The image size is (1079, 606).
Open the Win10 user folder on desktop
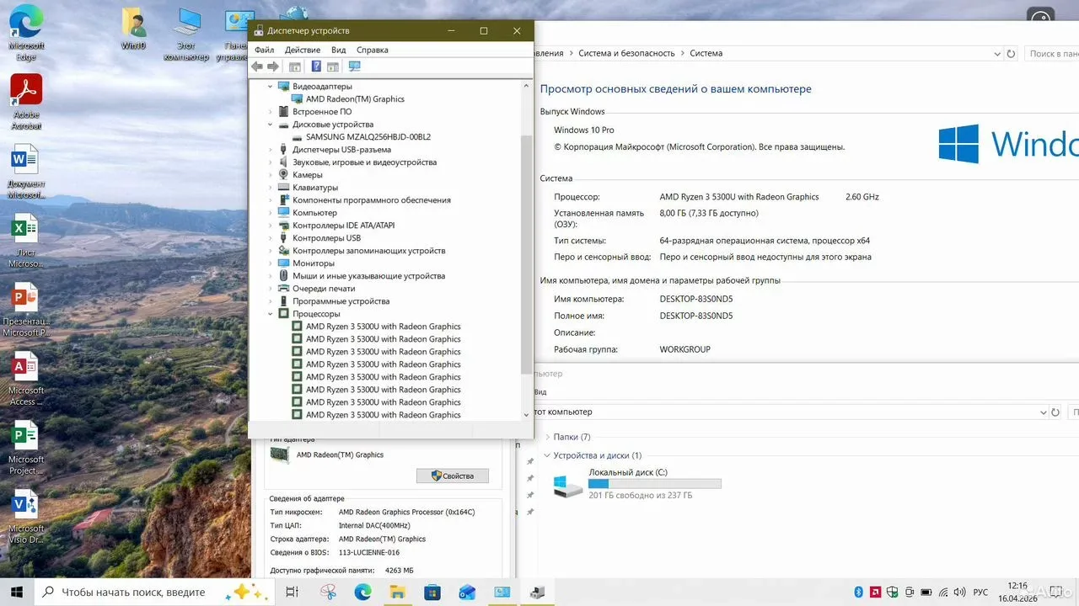pos(134,29)
